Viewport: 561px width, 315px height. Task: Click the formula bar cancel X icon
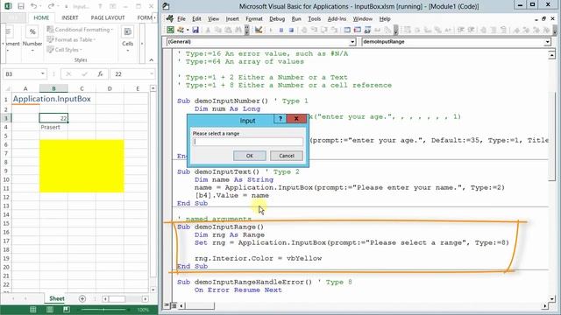(68, 73)
